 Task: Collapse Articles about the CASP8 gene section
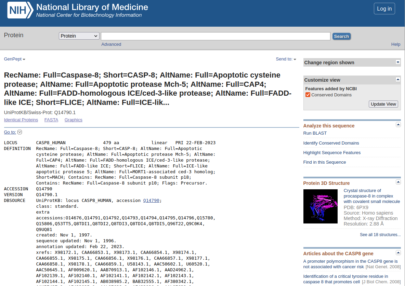398,253
